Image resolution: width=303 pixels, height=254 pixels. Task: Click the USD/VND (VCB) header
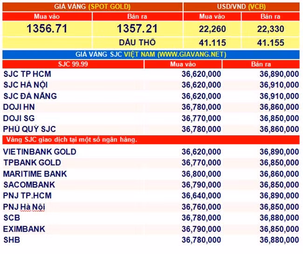point(241,7)
